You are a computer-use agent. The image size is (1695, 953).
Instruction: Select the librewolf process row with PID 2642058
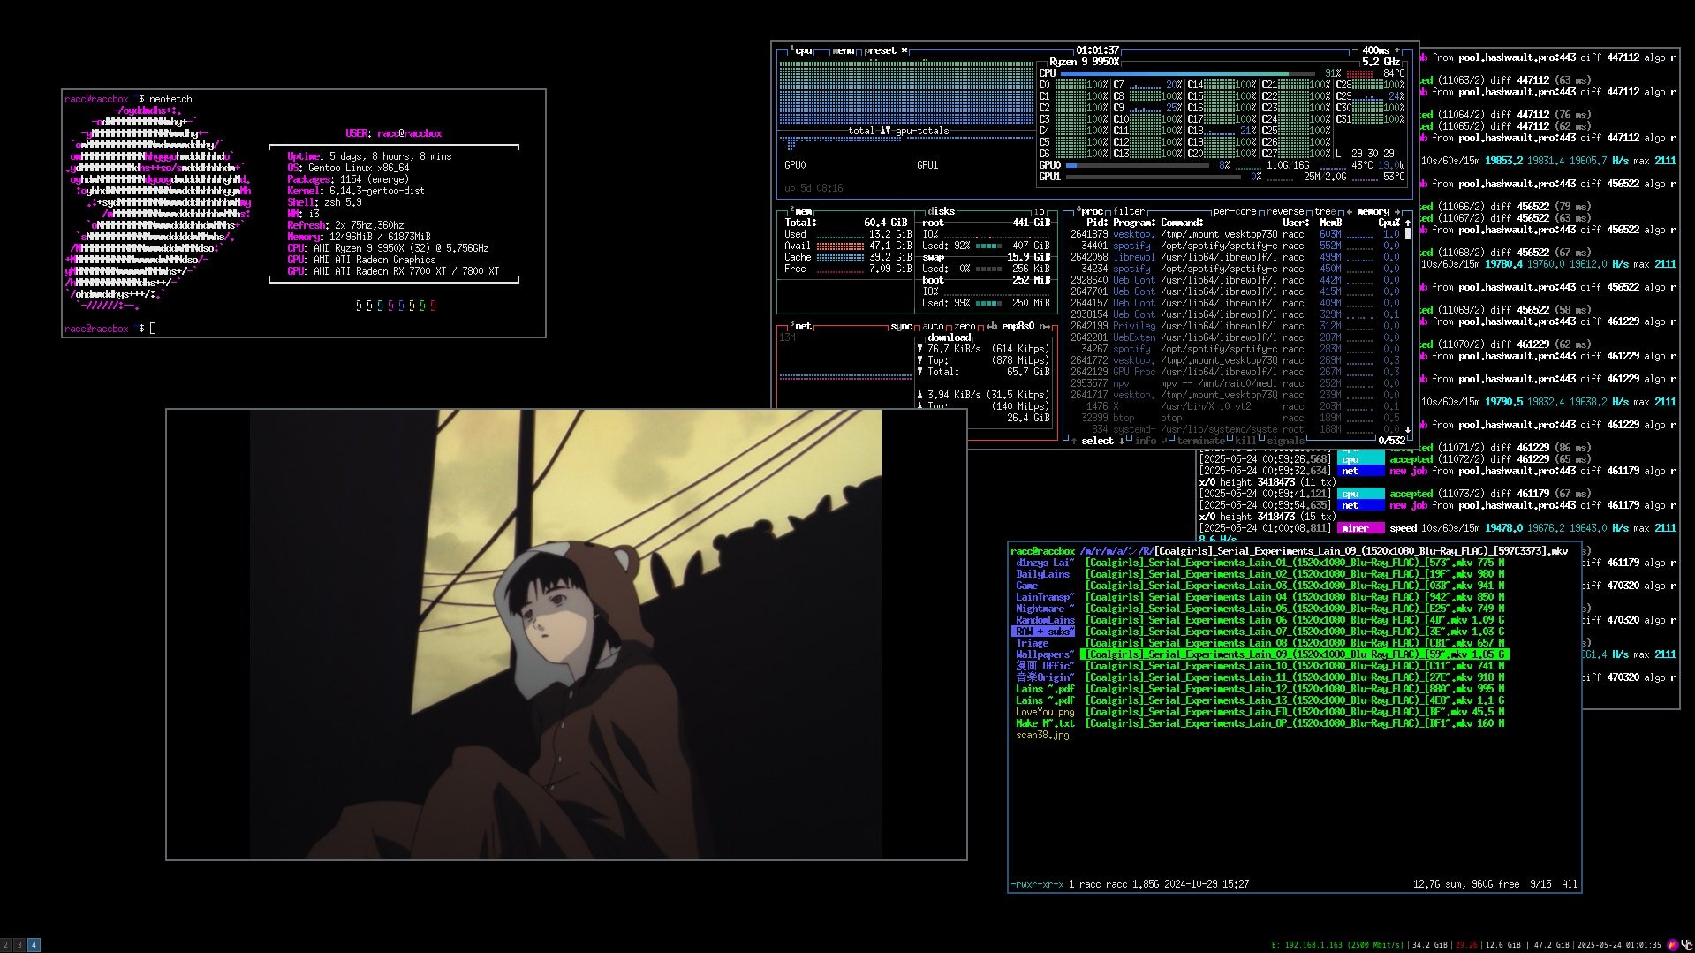coord(1235,257)
